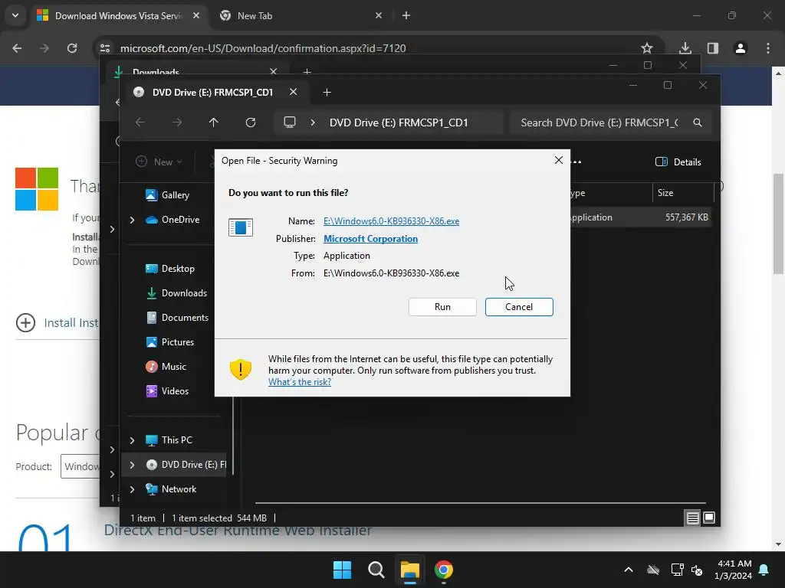Open the See more ellipsis menu in Explorer
The height and width of the screenshot is (588, 785).
coord(576,162)
